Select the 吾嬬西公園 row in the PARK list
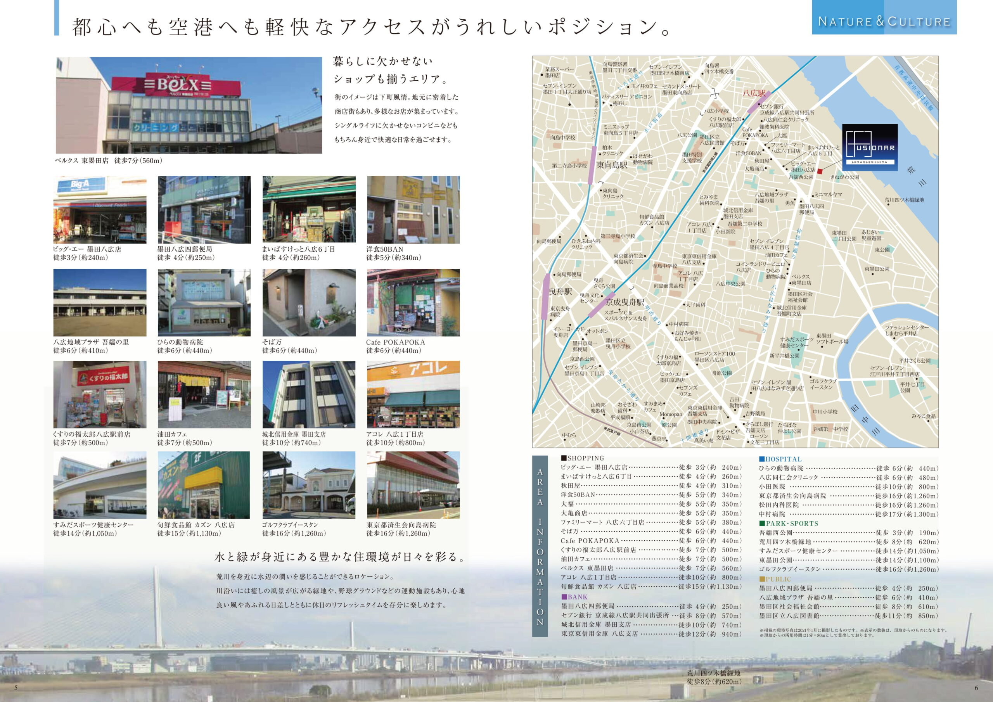993x702 pixels. pos(849,533)
